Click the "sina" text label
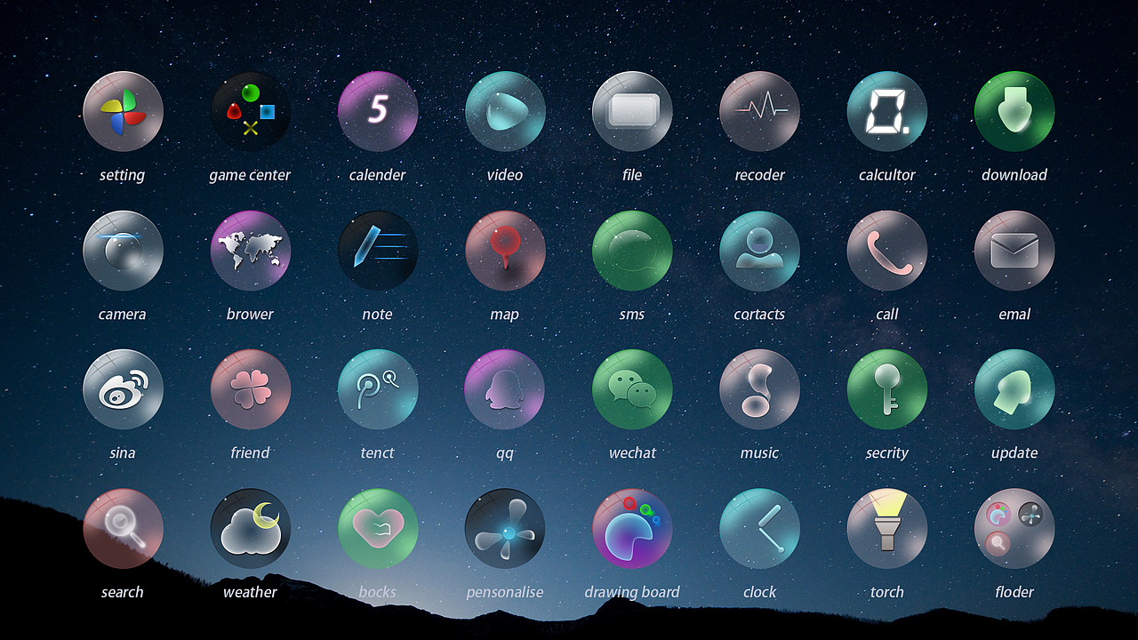This screenshot has height=640, width=1138. click(x=123, y=453)
